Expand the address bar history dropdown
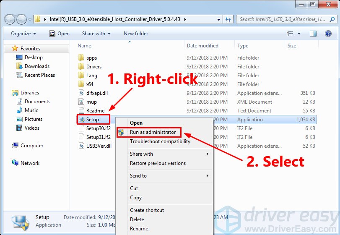The height and width of the screenshot is (235, 340). (219, 19)
